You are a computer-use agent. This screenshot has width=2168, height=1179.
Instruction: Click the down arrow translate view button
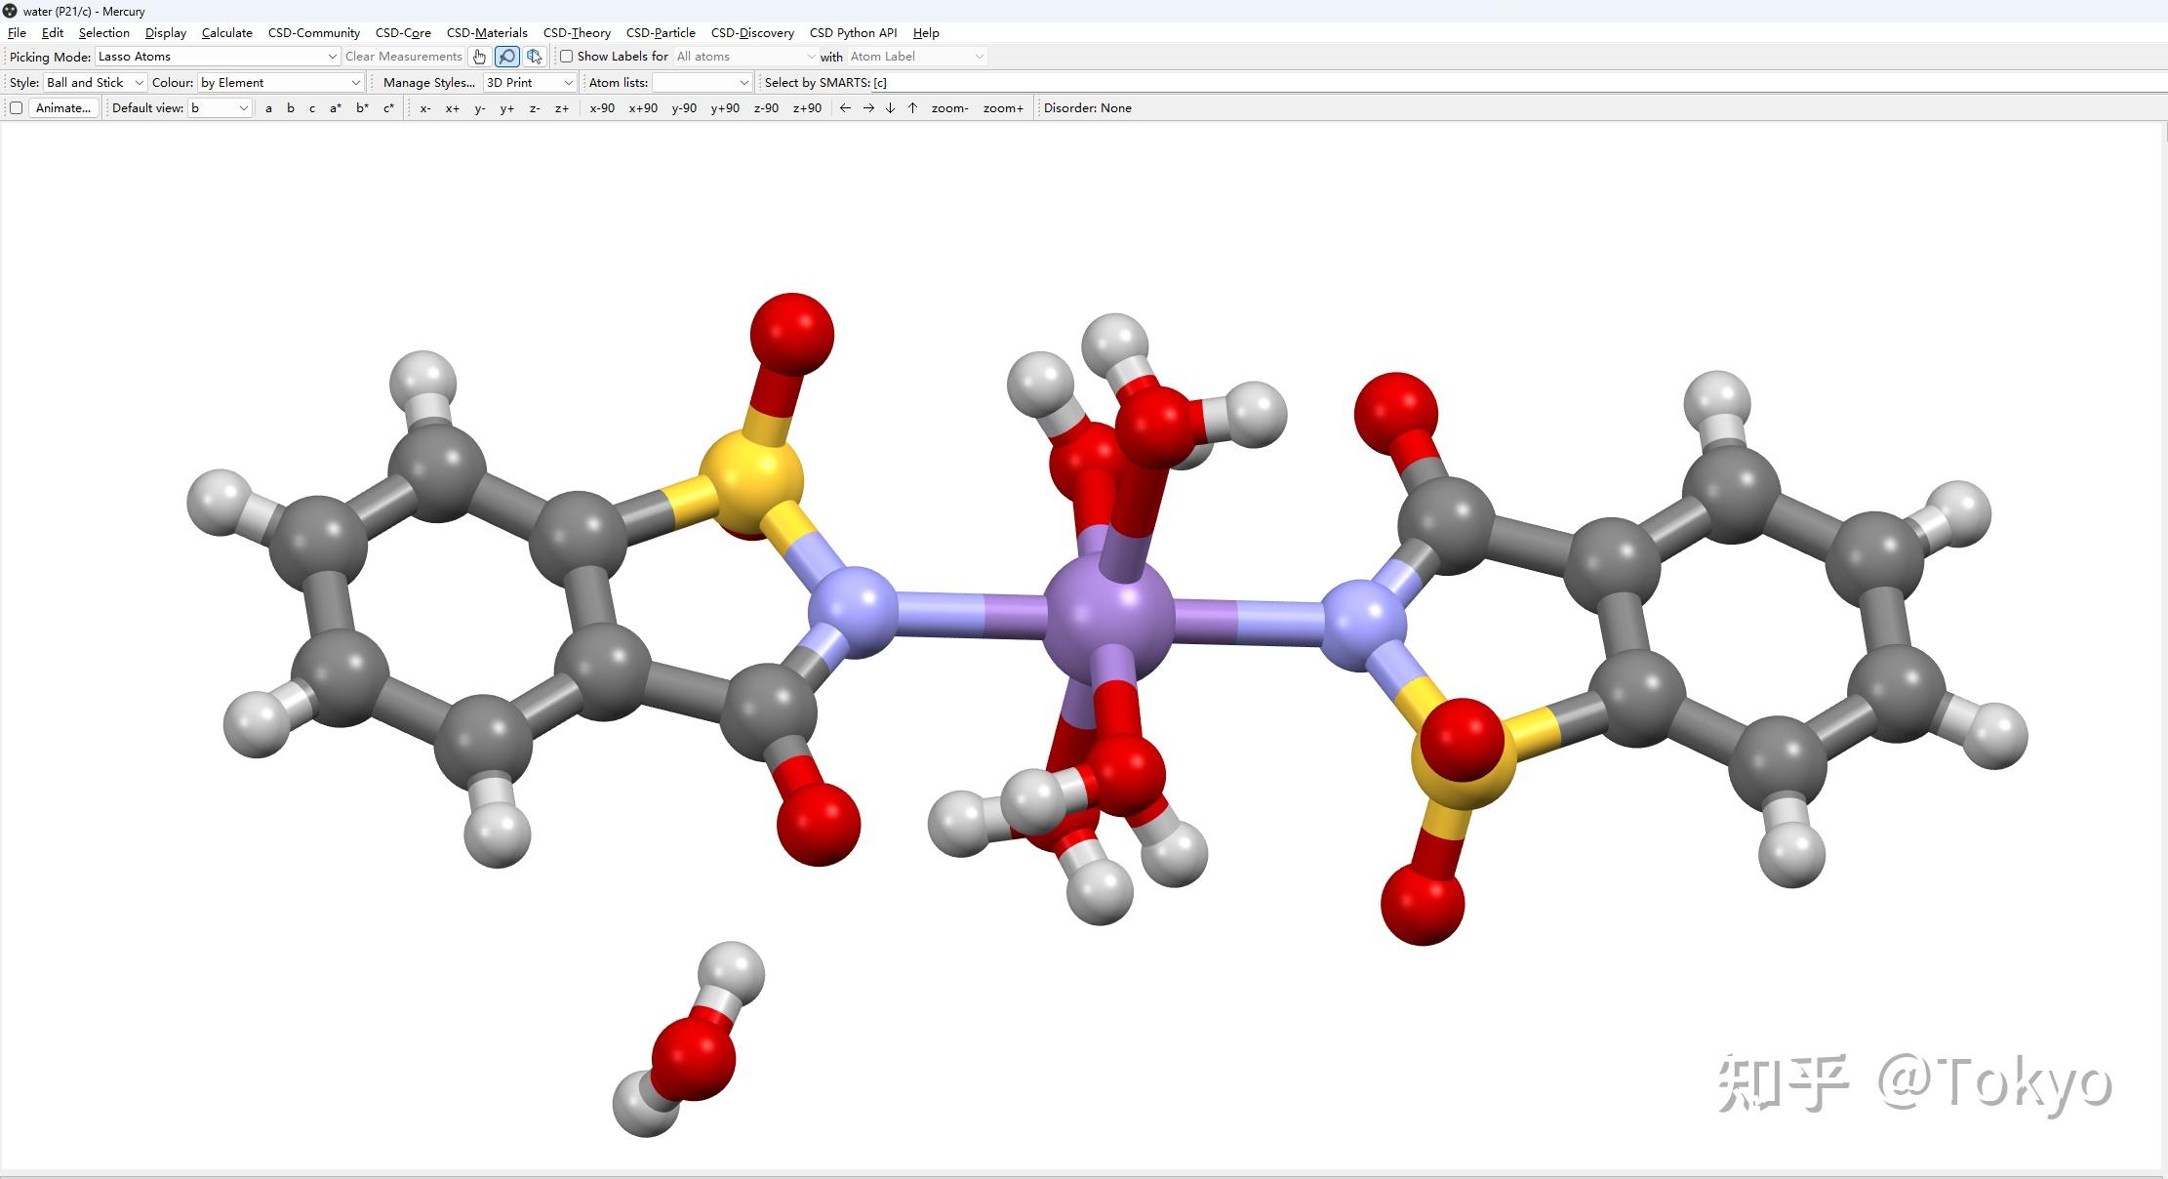tap(890, 108)
